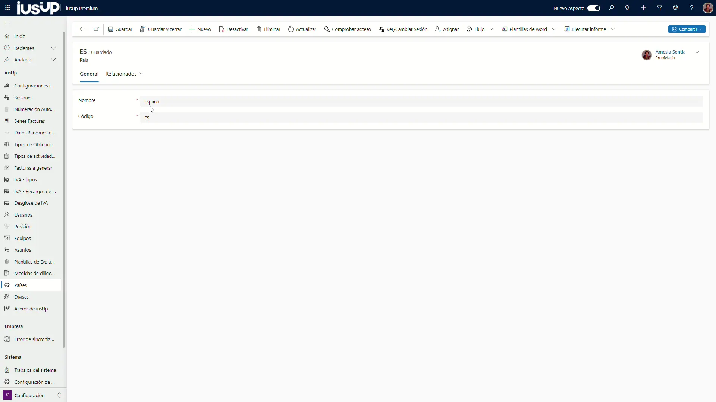
Task: Select Divisas in the sidebar
Action: (x=21, y=297)
